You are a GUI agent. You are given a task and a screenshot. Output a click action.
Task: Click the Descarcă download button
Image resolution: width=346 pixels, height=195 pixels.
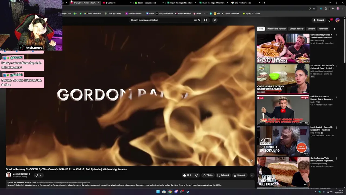pyautogui.click(x=240, y=175)
